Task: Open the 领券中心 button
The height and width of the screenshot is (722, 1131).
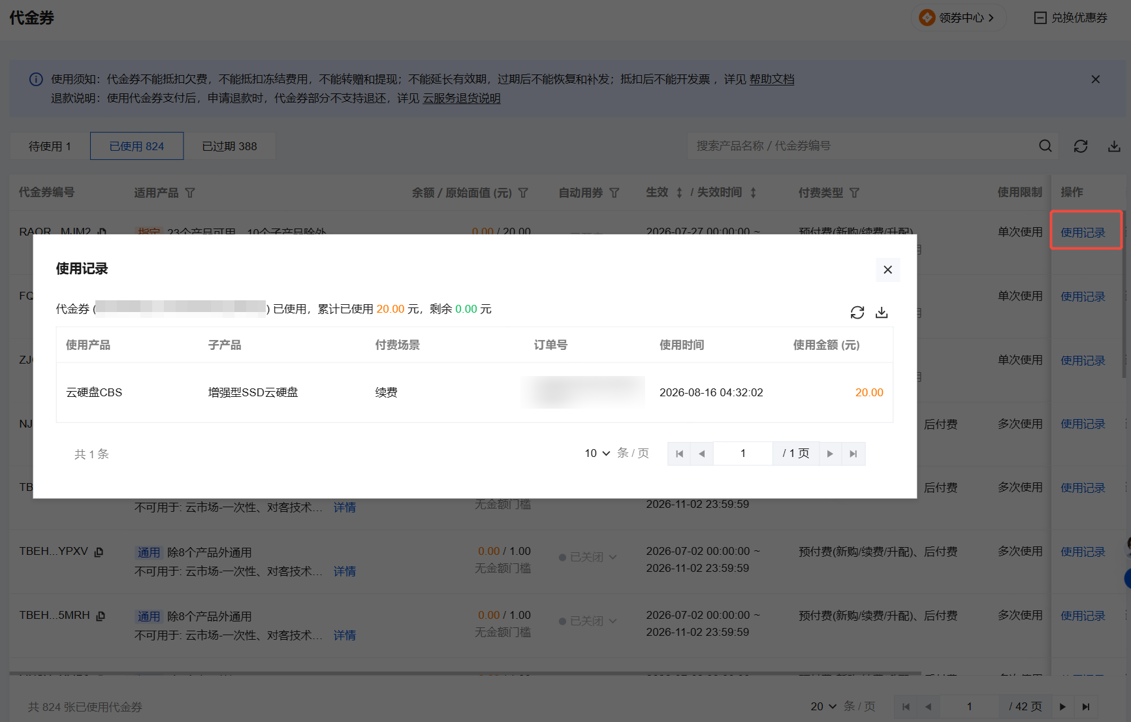Action: (959, 18)
